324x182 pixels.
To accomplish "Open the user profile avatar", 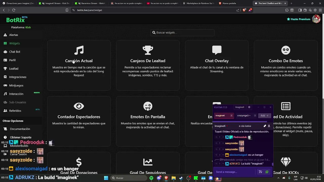I will tap(316, 19).
